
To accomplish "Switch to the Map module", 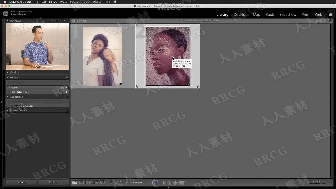I will coord(256,15).
